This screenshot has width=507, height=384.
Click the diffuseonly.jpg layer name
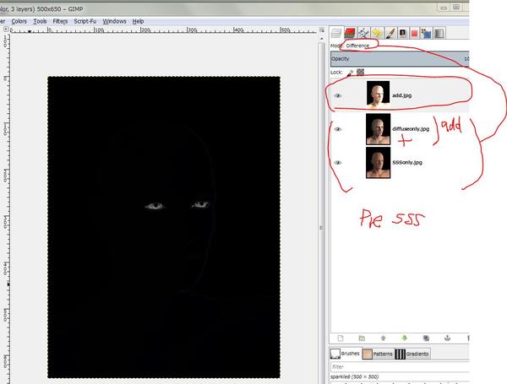411,129
